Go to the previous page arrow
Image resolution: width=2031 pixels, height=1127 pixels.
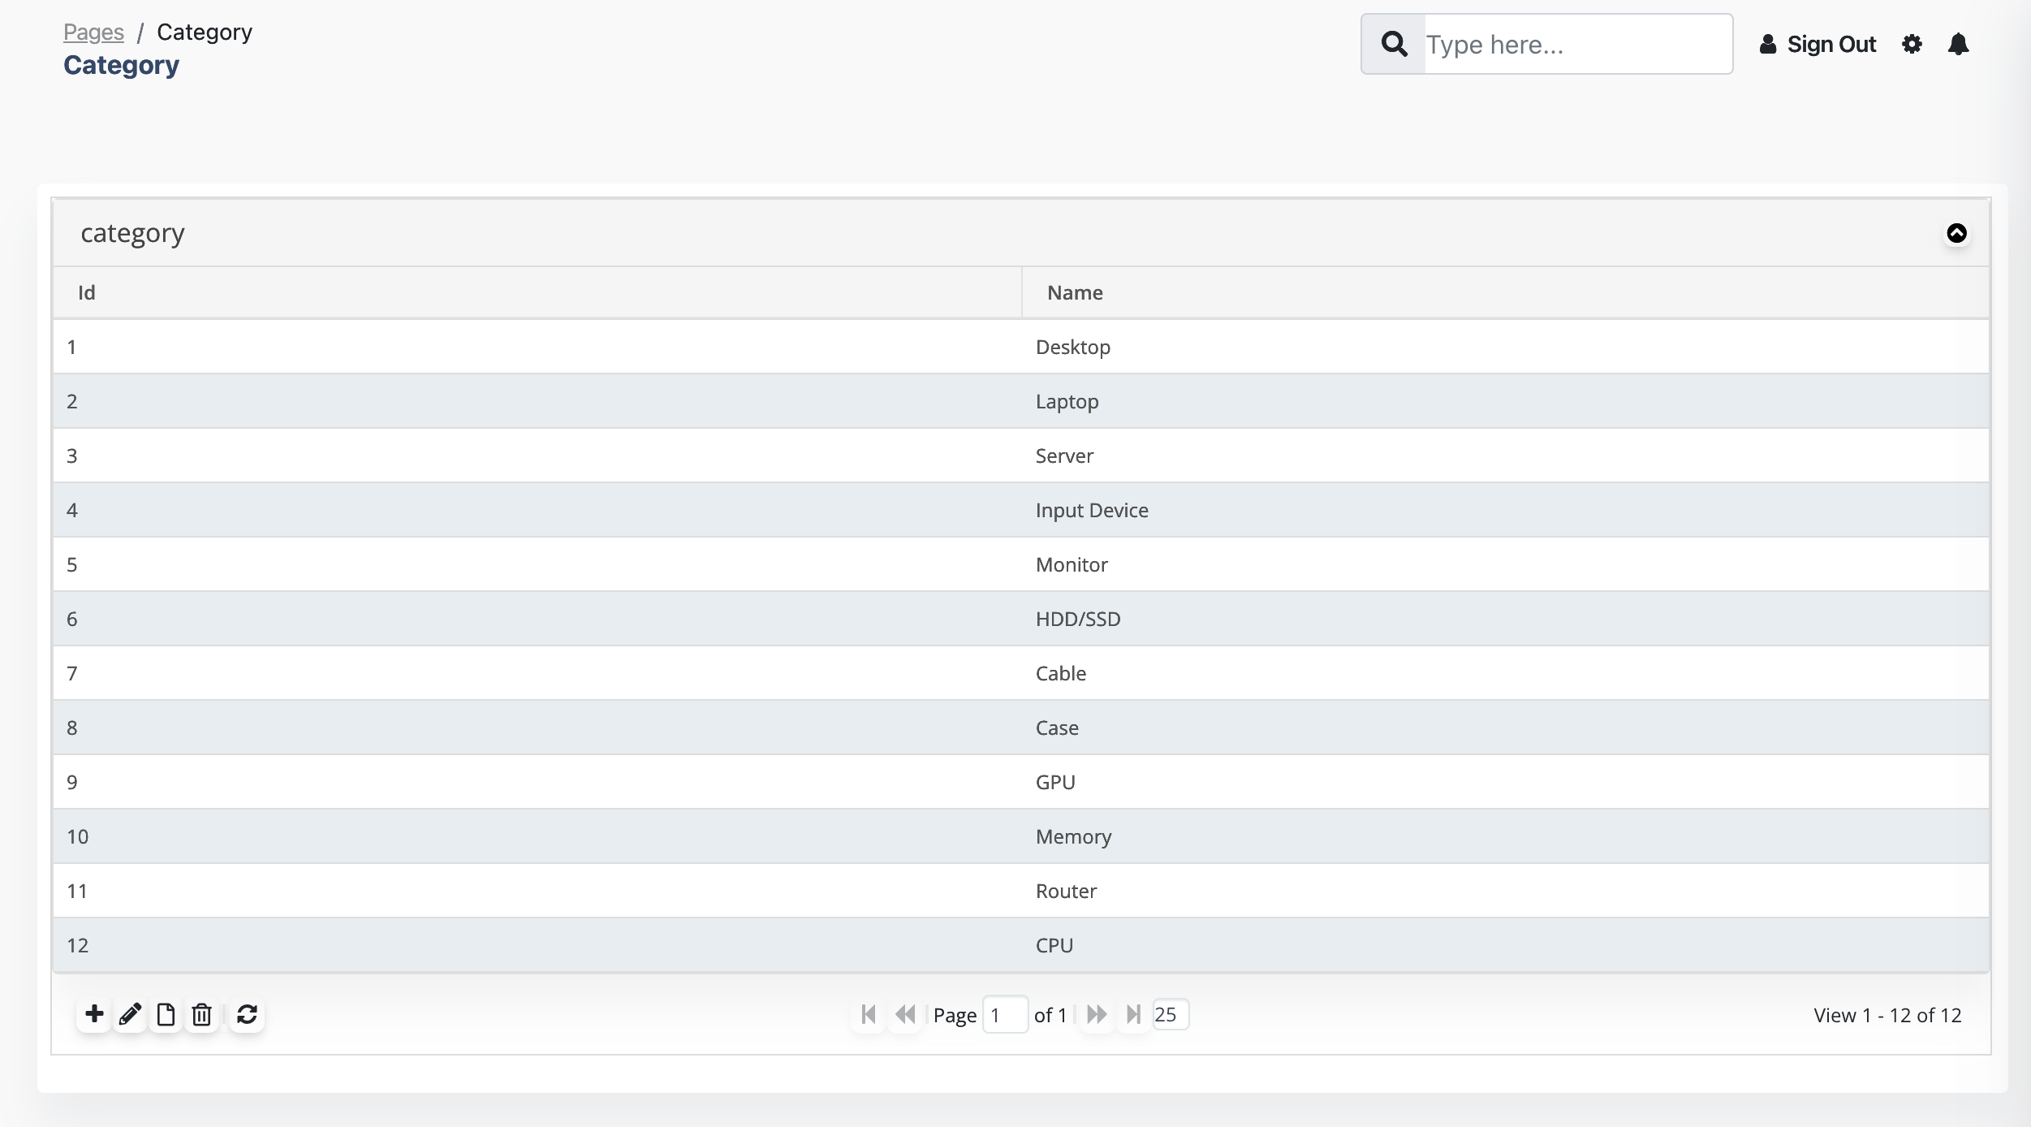coord(905,1014)
